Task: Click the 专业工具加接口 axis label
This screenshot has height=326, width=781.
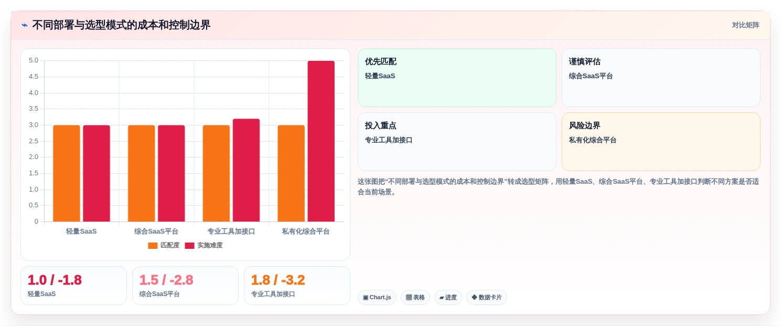Action: tap(231, 231)
